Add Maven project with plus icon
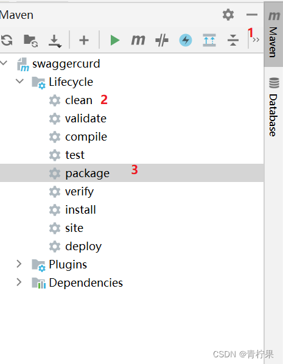Screen dimensions: 283x364 pyautogui.click(x=84, y=40)
